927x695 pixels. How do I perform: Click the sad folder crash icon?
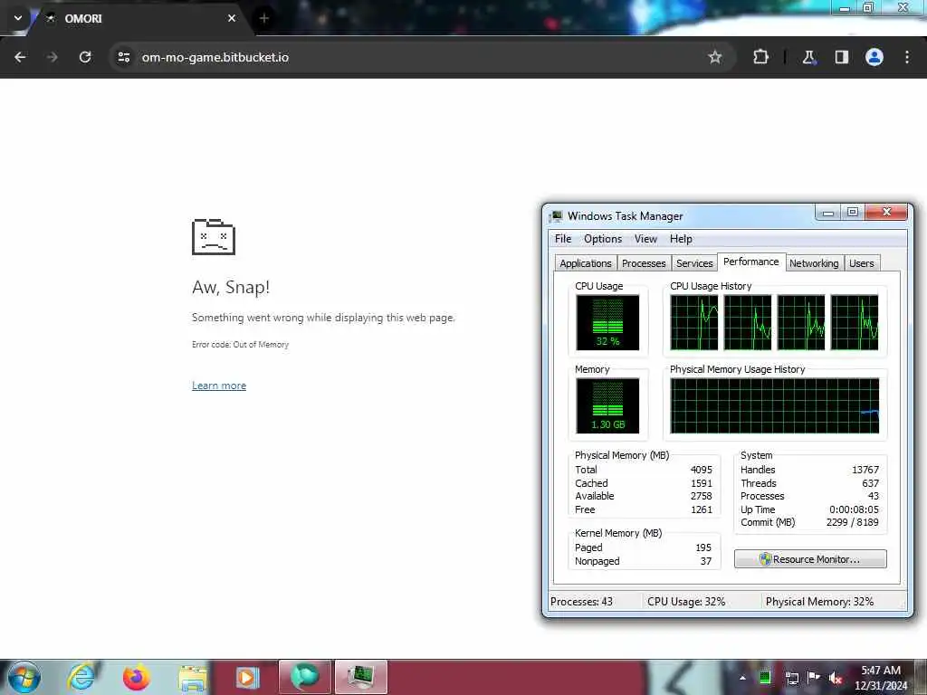pos(214,237)
